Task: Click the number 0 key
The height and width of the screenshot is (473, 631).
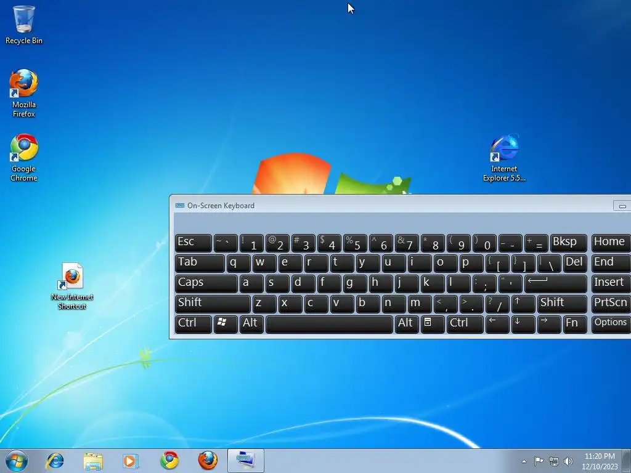Action: (x=484, y=243)
